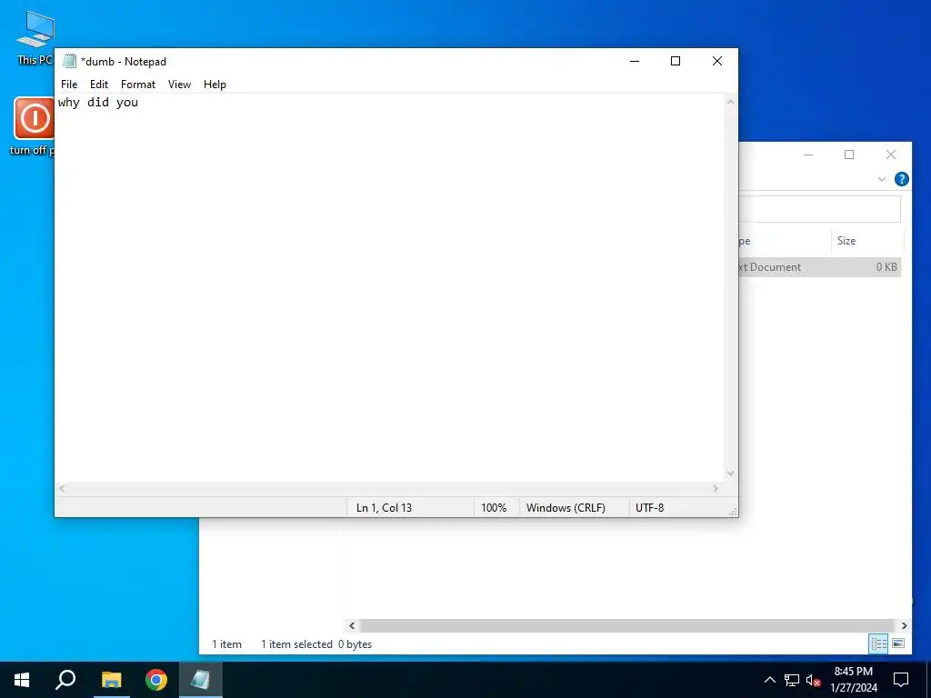
Task: Maximize the Notepad window
Action: click(676, 61)
